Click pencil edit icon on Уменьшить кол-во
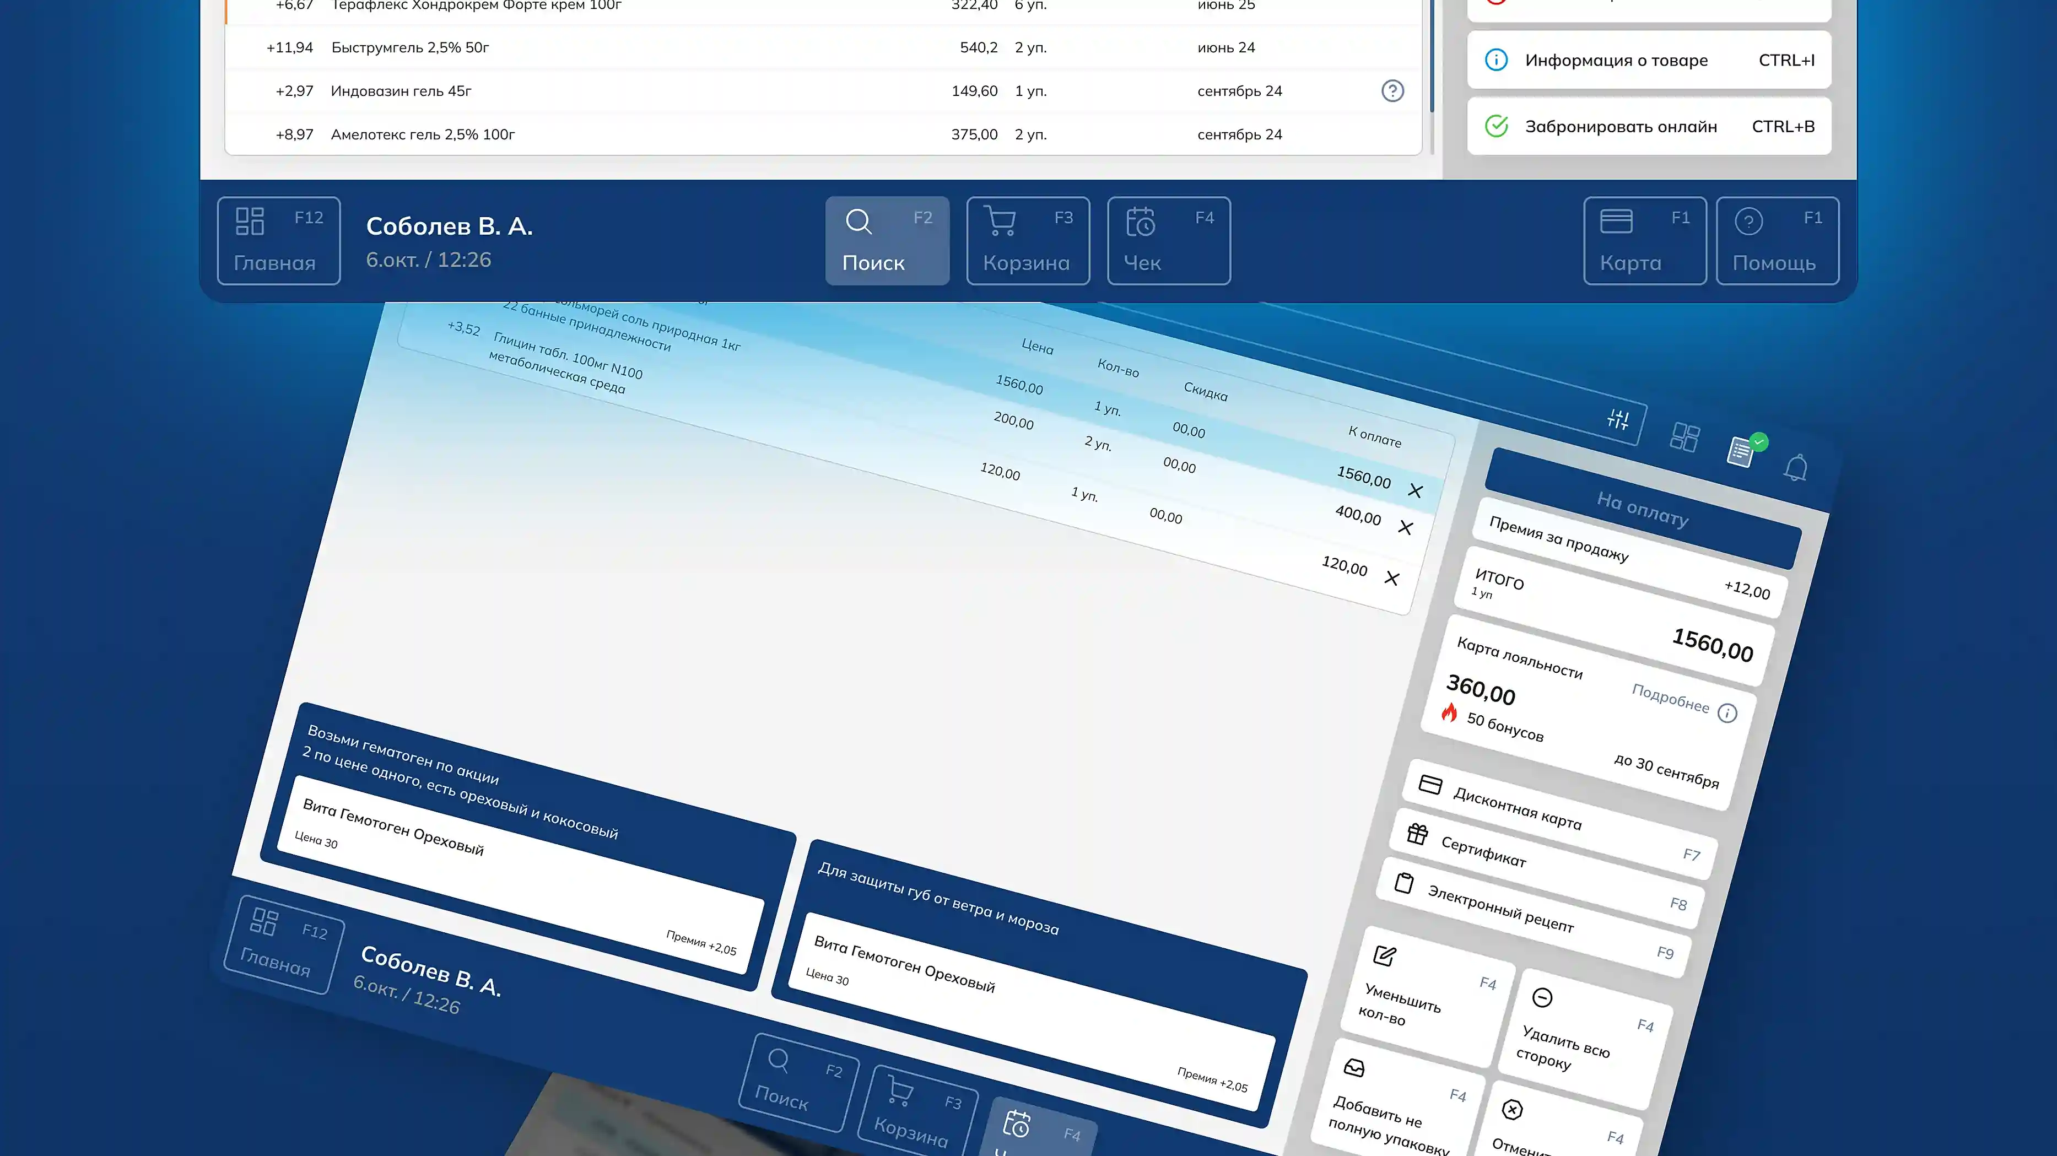 (1385, 955)
